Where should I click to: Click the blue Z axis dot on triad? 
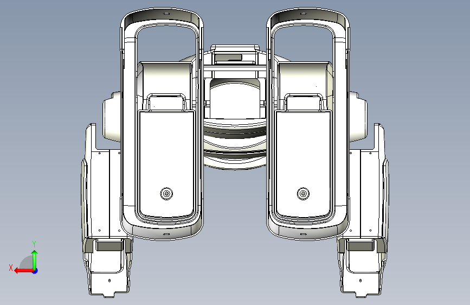coord(35,271)
